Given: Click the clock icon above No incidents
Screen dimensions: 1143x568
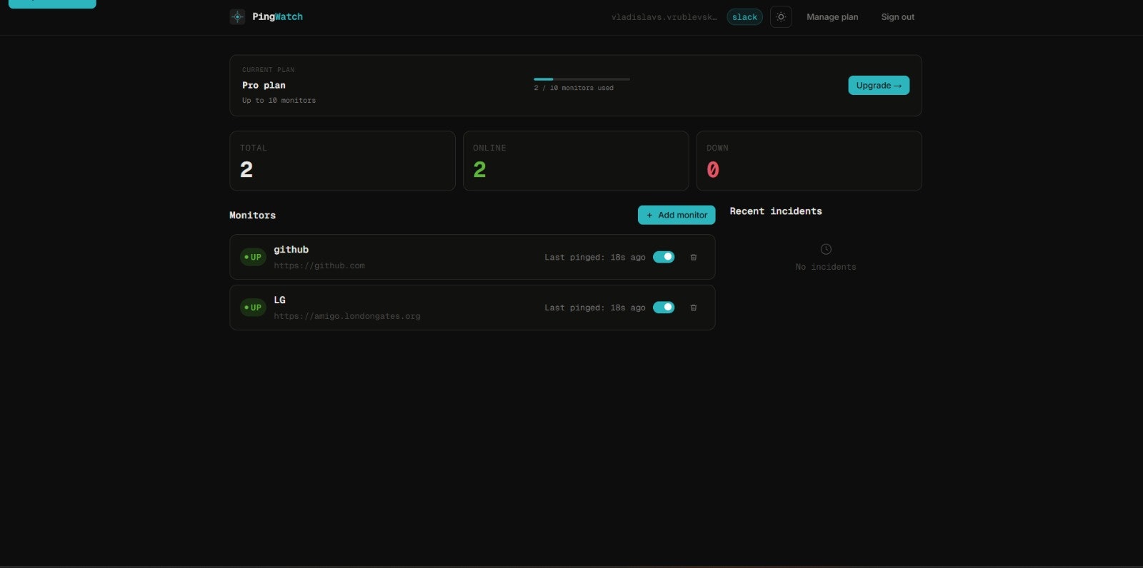Looking at the screenshot, I should pos(826,249).
